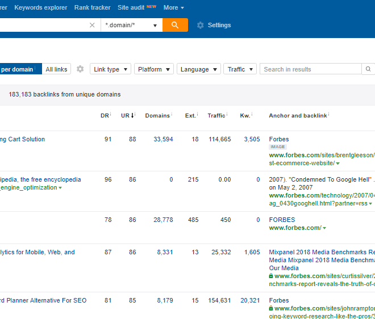Open the 'ng Cart Solution' page link
Screen dimensions: 375x319
tap(22, 139)
